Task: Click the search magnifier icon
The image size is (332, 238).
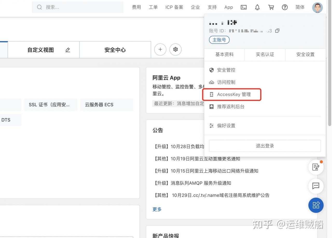Action: pos(39,7)
